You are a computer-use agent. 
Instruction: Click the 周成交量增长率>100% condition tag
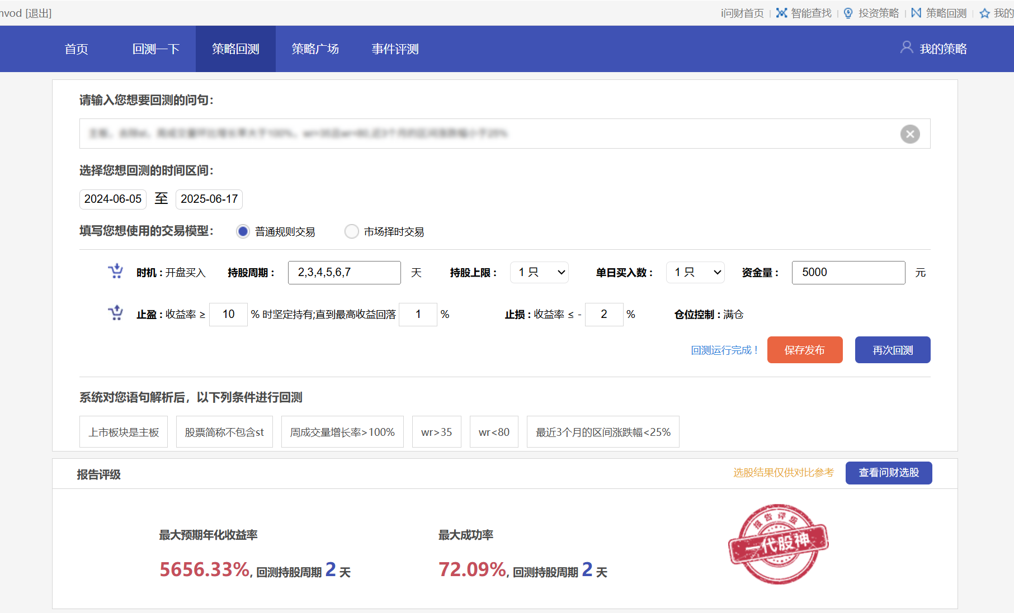[342, 432]
